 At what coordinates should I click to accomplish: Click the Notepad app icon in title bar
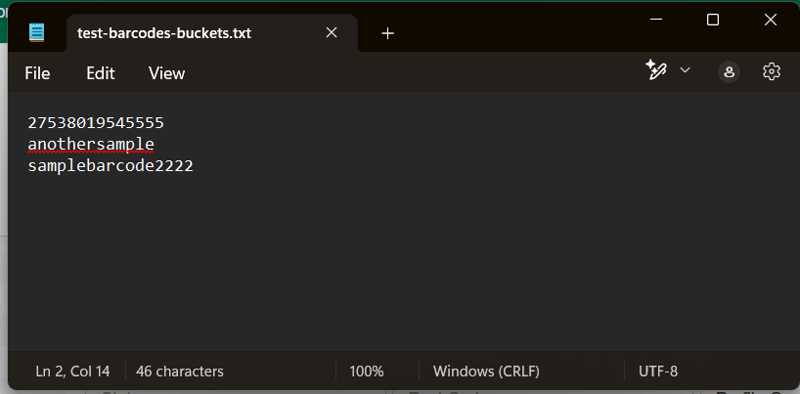(x=37, y=32)
